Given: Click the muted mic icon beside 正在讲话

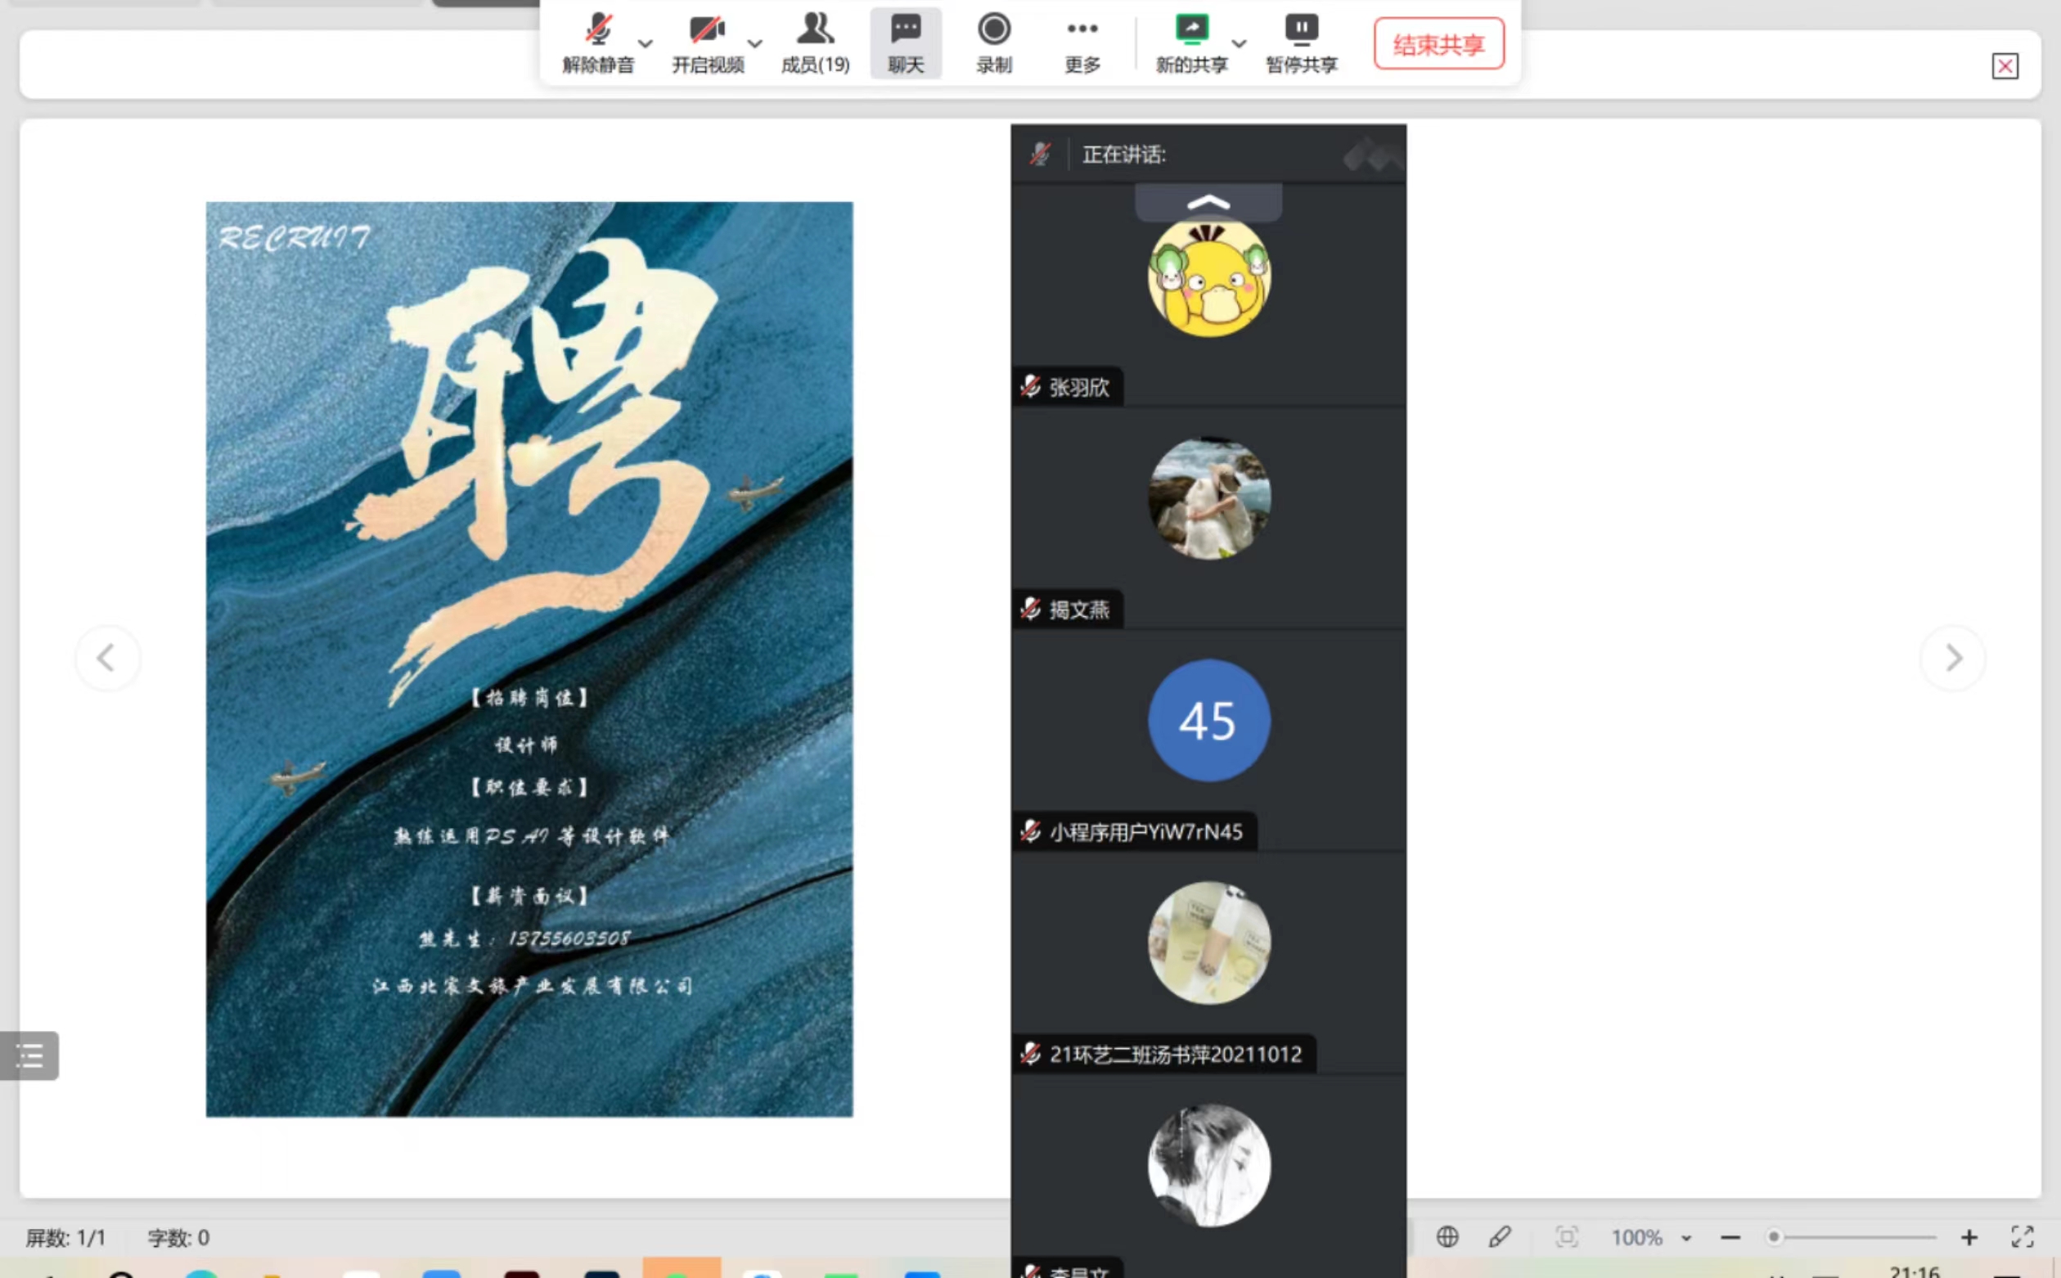Looking at the screenshot, I should tap(1040, 154).
